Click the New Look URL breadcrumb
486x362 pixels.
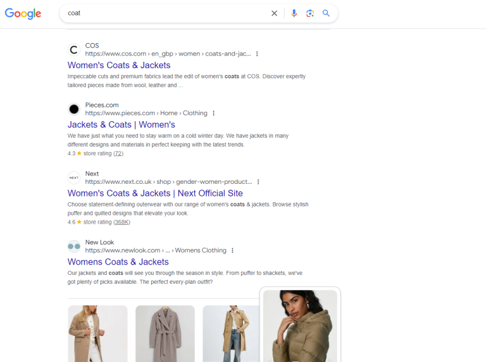pos(156,250)
